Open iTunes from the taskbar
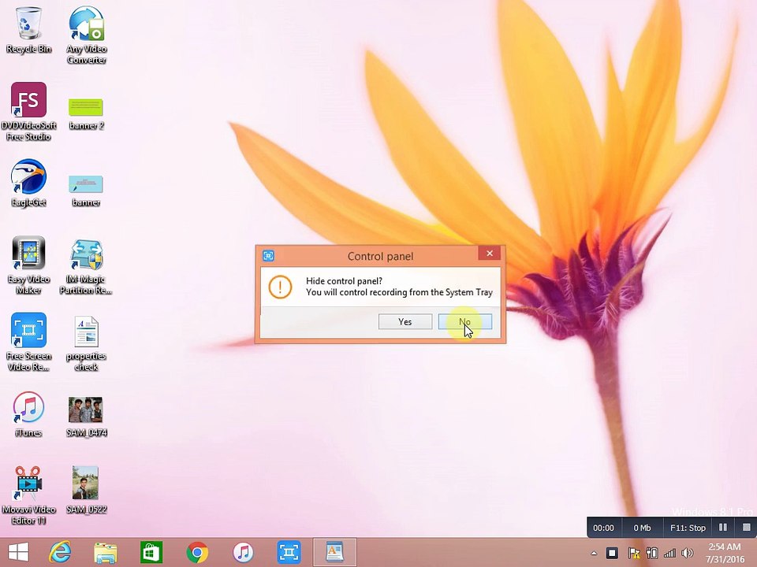The width and height of the screenshot is (757, 567). 243,553
